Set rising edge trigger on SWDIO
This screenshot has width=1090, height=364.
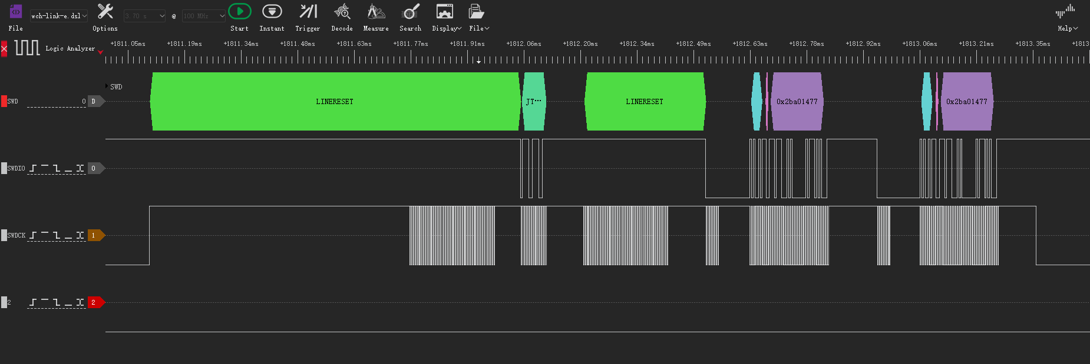pos(33,168)
